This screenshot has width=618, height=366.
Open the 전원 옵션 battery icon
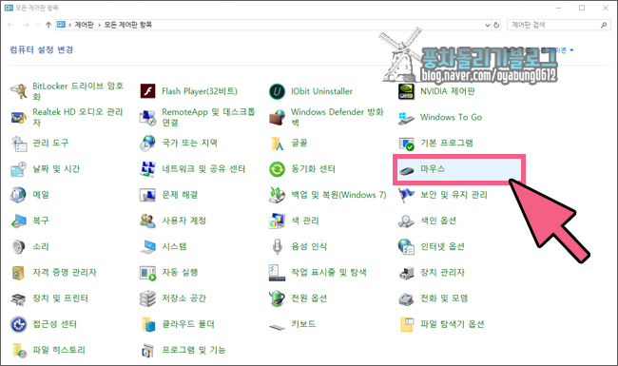click(277, 299)
